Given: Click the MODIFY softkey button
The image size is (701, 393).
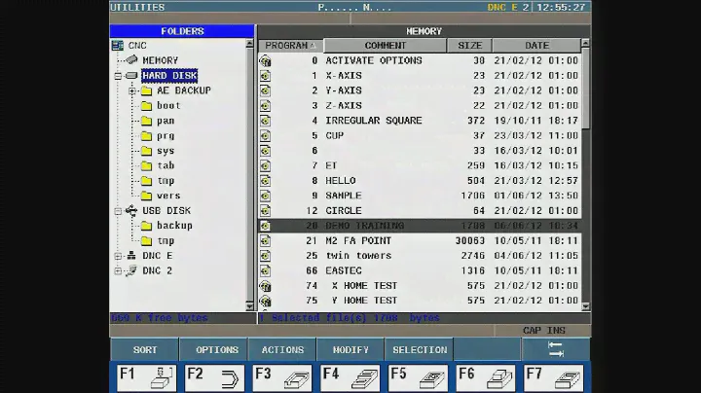Looking at the screenshot, I should click(x=350, y=350).
